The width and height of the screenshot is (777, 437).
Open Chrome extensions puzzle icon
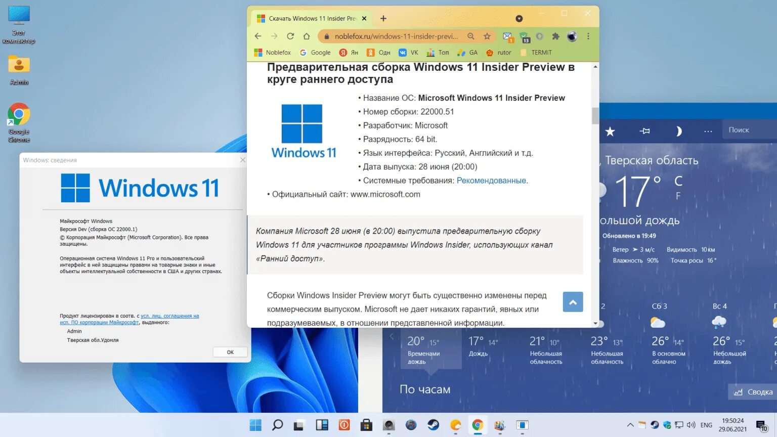(556, 36)
